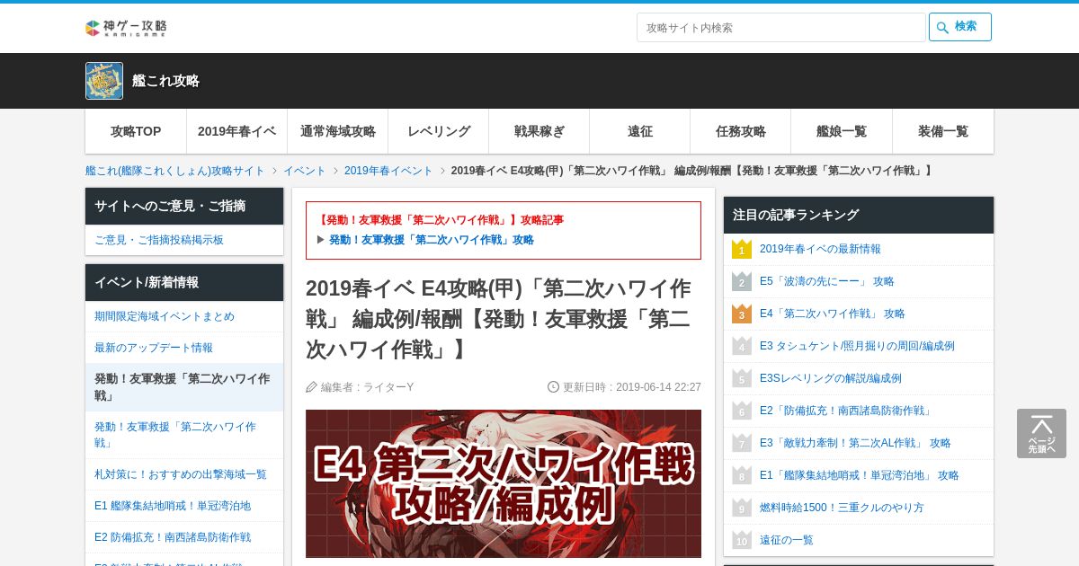Viewport: 1079px width, 566px height.
Task: Focus the 攻略サイト内検索 search field
Action: click(x=780, y=27)
